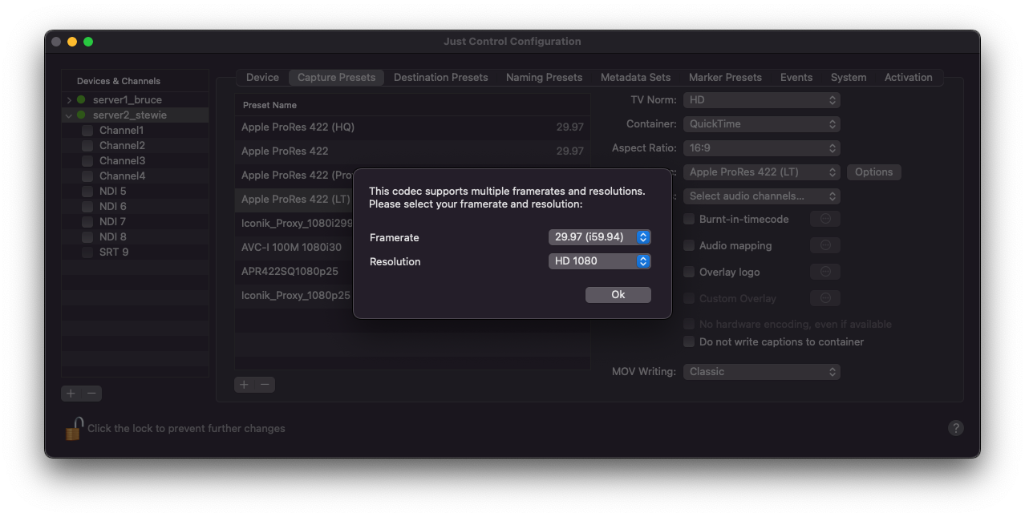The height and width of the screenshot is (517, 1025).
Task: Open the help question mark button
Action: click(x=955, y=428)
